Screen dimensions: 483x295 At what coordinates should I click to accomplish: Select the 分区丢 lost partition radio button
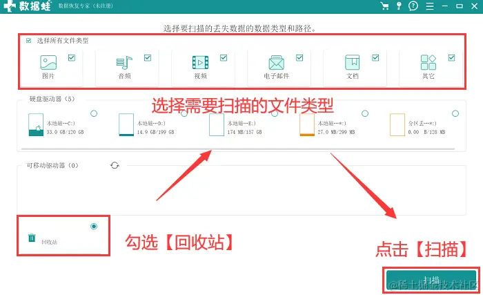click(x=455, y=113)
